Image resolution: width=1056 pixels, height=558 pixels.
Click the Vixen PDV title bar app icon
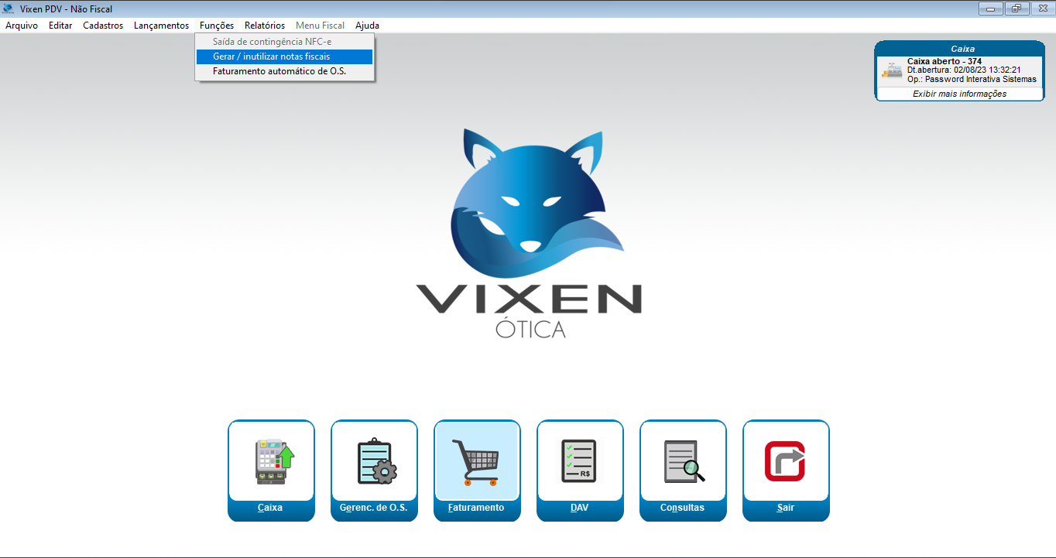coord(9,9)
